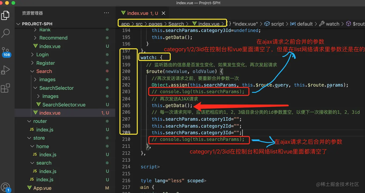Select app in the breadcrumb path

click(125, 24)
